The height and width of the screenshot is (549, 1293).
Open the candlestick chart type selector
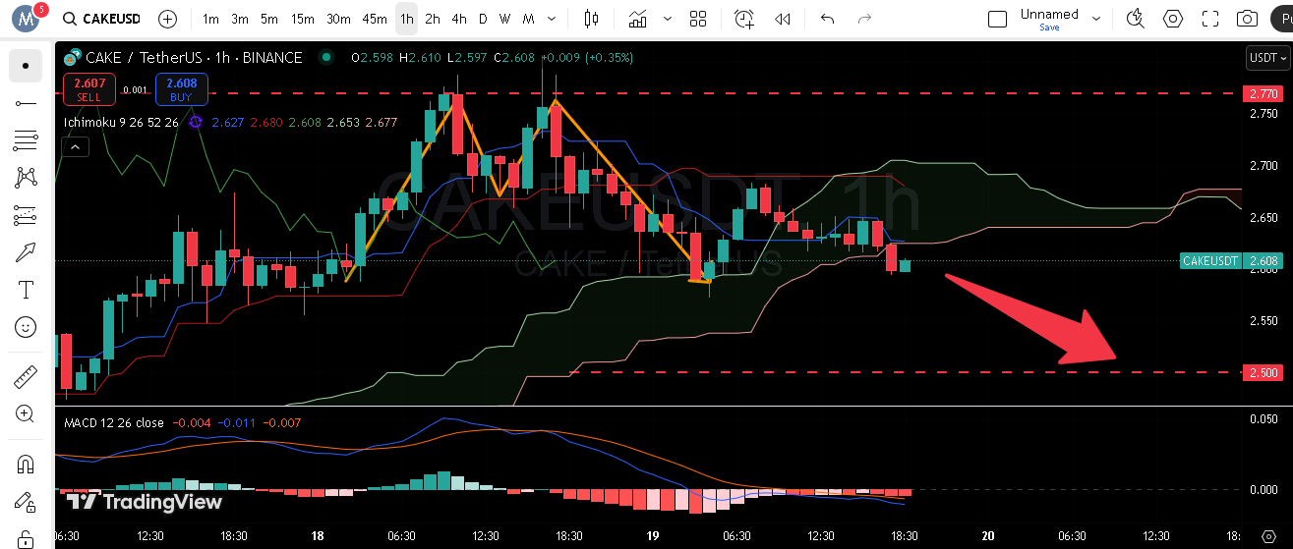point(591,19)
